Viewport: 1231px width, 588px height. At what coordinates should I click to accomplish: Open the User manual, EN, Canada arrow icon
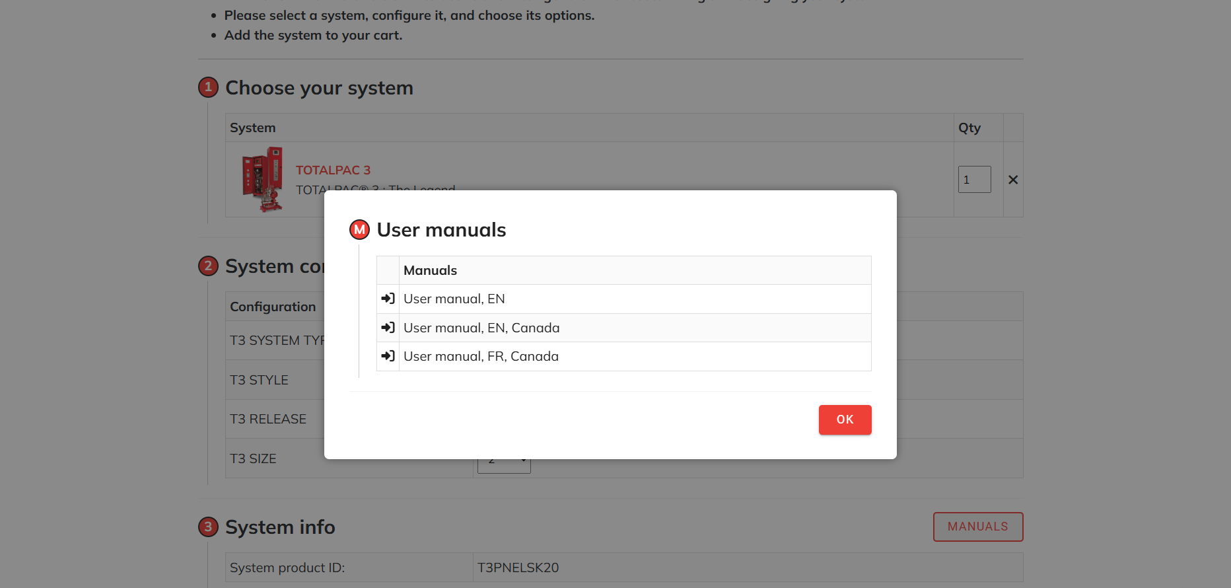tap(388, 328)
